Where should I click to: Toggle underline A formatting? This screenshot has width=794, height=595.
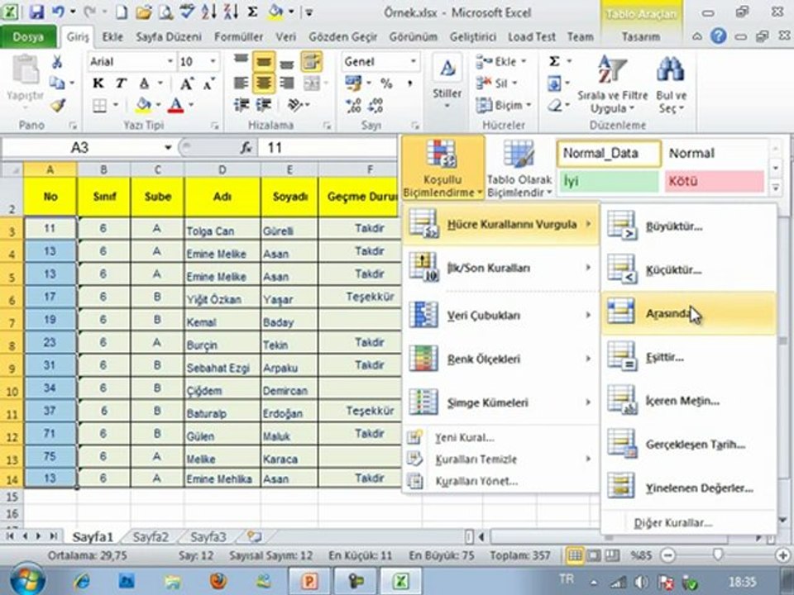(x=144, y=83)
